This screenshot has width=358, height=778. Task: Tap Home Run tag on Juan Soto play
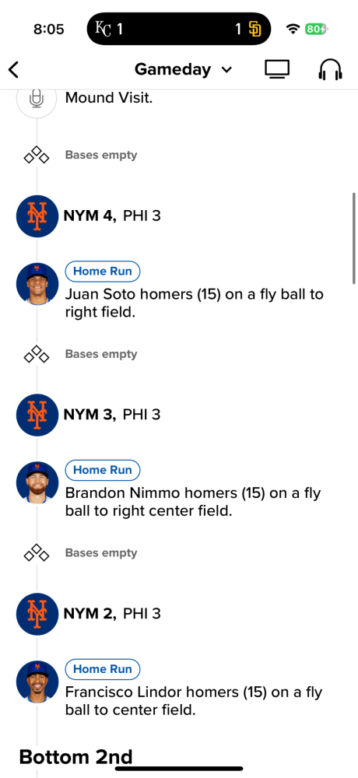click(103, 272)
